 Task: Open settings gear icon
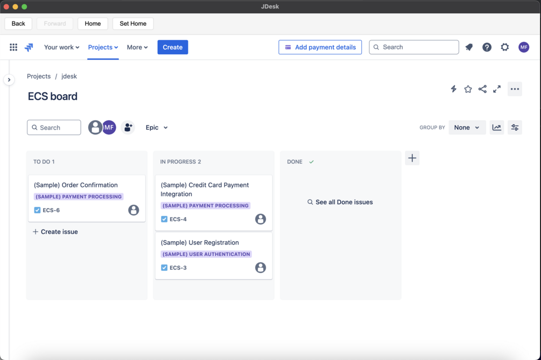point(505,47)
